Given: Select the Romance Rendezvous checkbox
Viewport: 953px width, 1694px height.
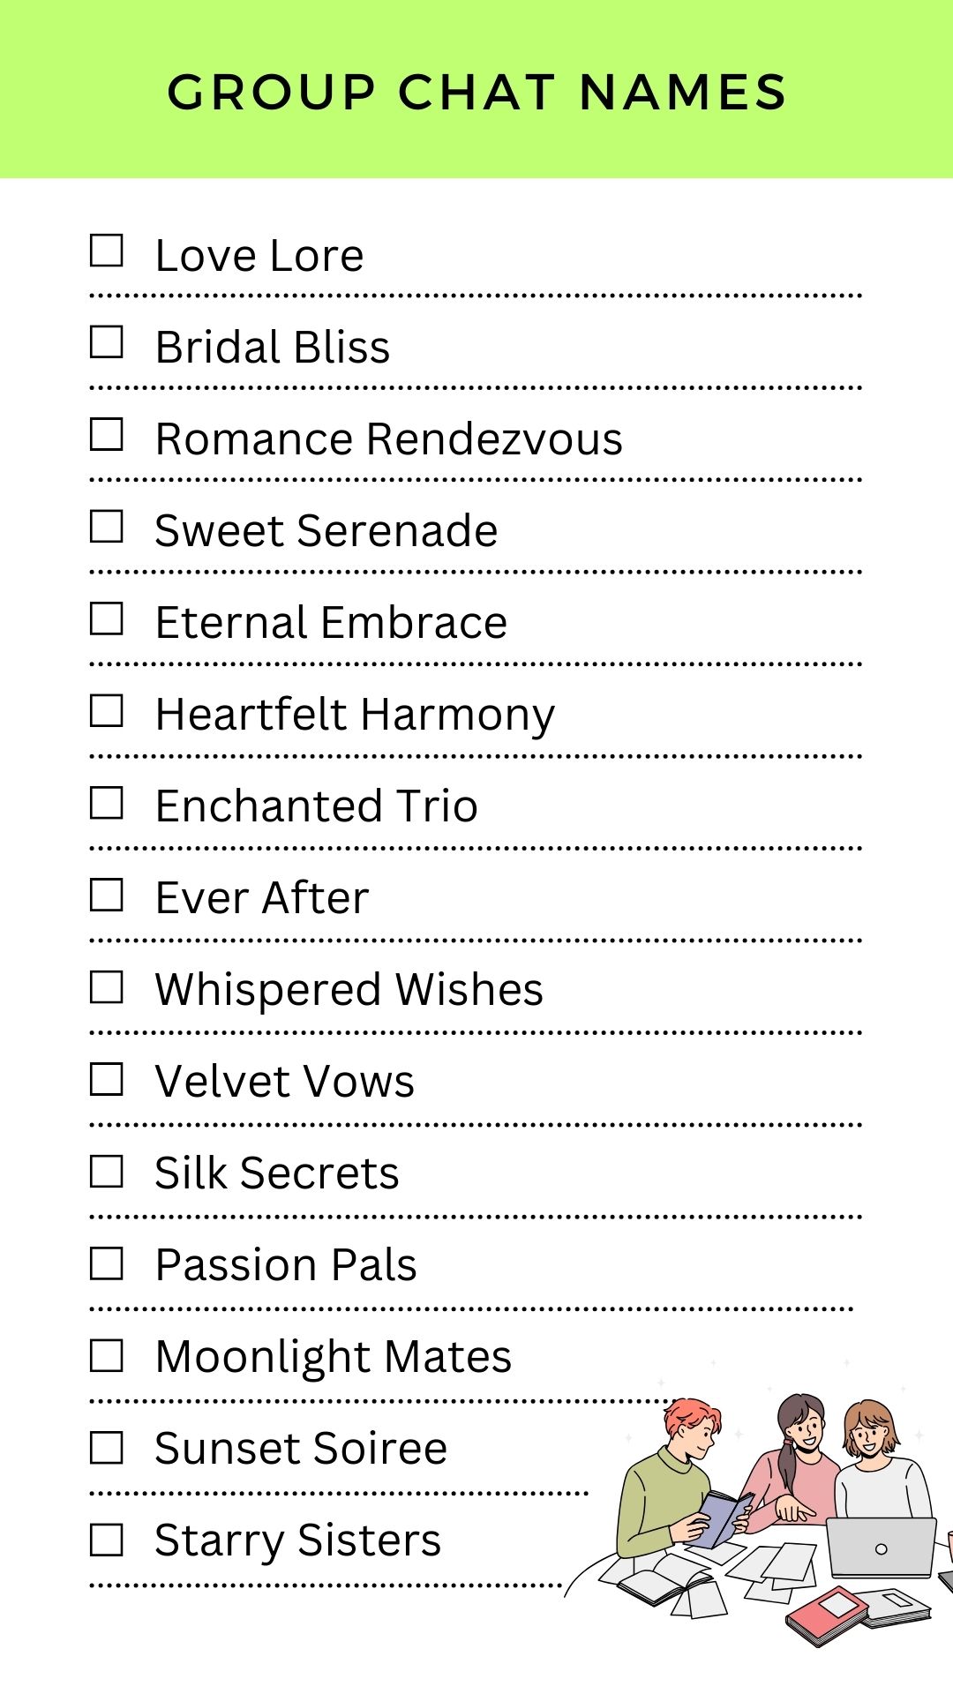Looking at the screenshot, I should pos(107,434).
